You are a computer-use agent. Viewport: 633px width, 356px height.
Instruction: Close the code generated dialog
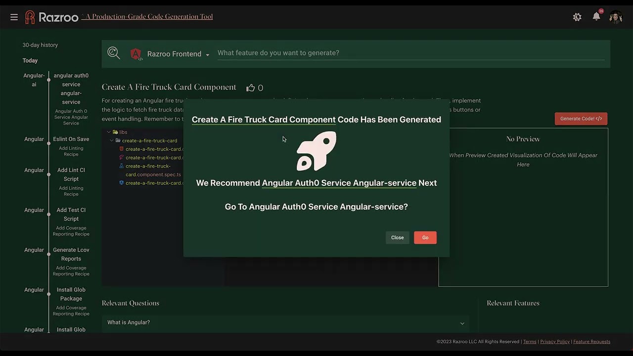[x=397, y=237]
